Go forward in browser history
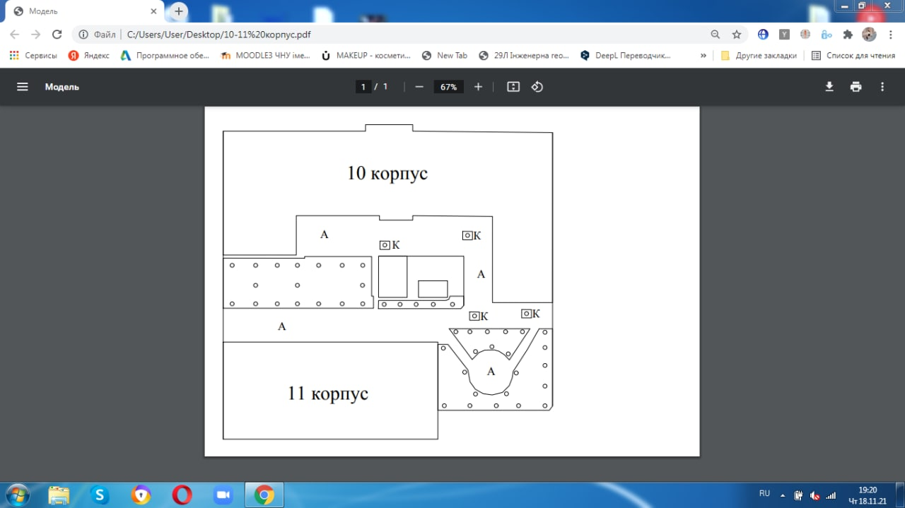The image size is (905, 508). pyautogui.click(x=35, y=34)
